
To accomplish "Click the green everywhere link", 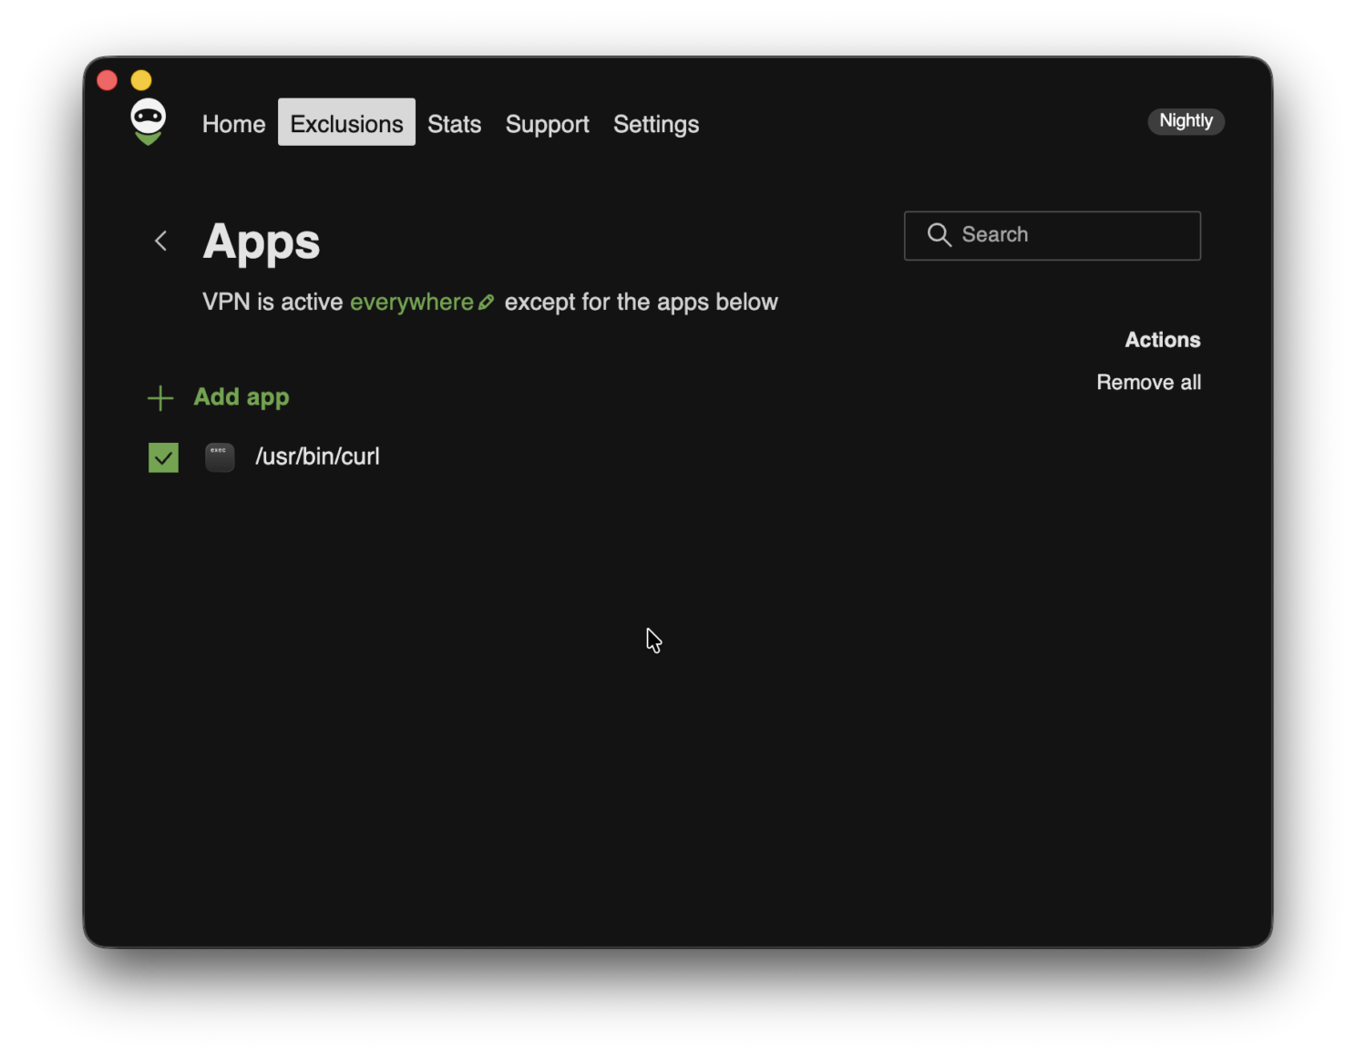I will [412, 302].
